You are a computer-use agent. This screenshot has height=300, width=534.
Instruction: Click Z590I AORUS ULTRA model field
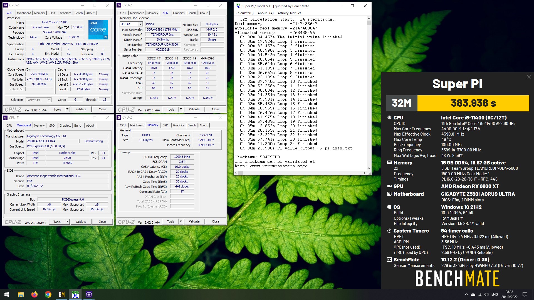[x=53, y=141]
